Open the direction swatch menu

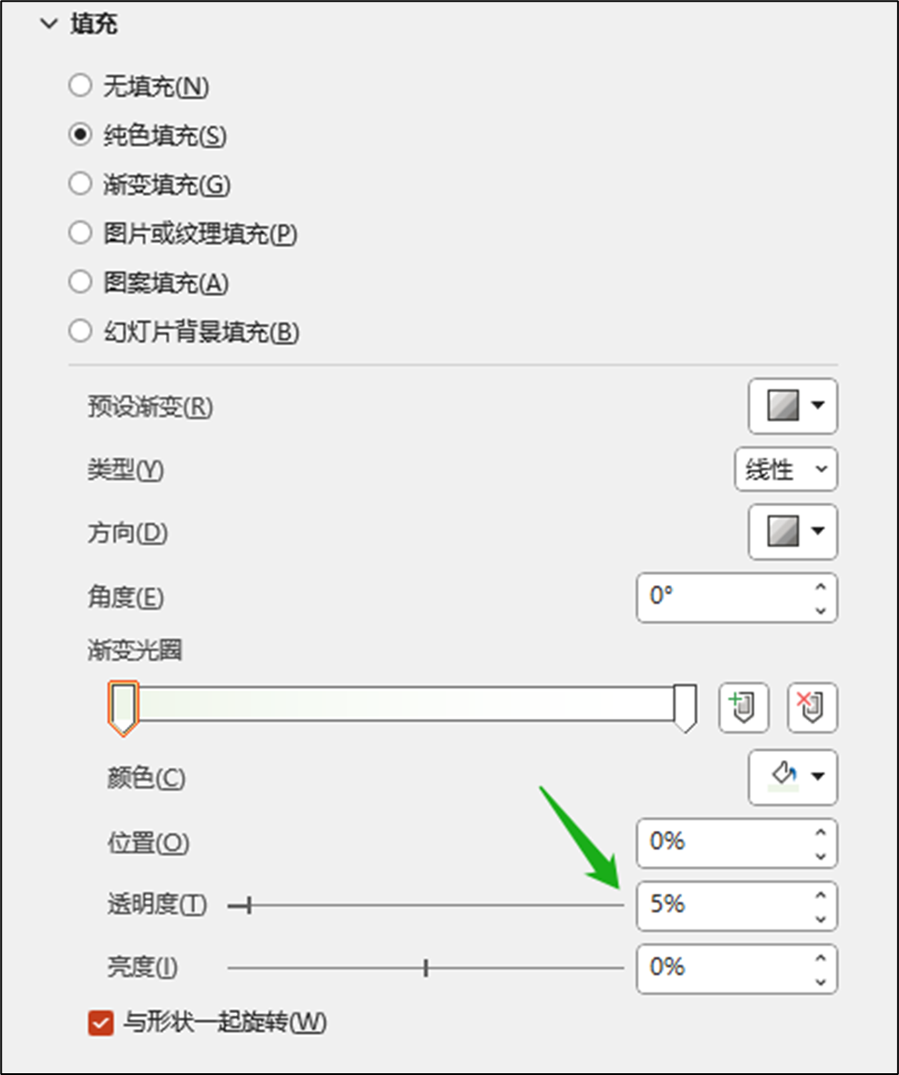coord(792,531)
